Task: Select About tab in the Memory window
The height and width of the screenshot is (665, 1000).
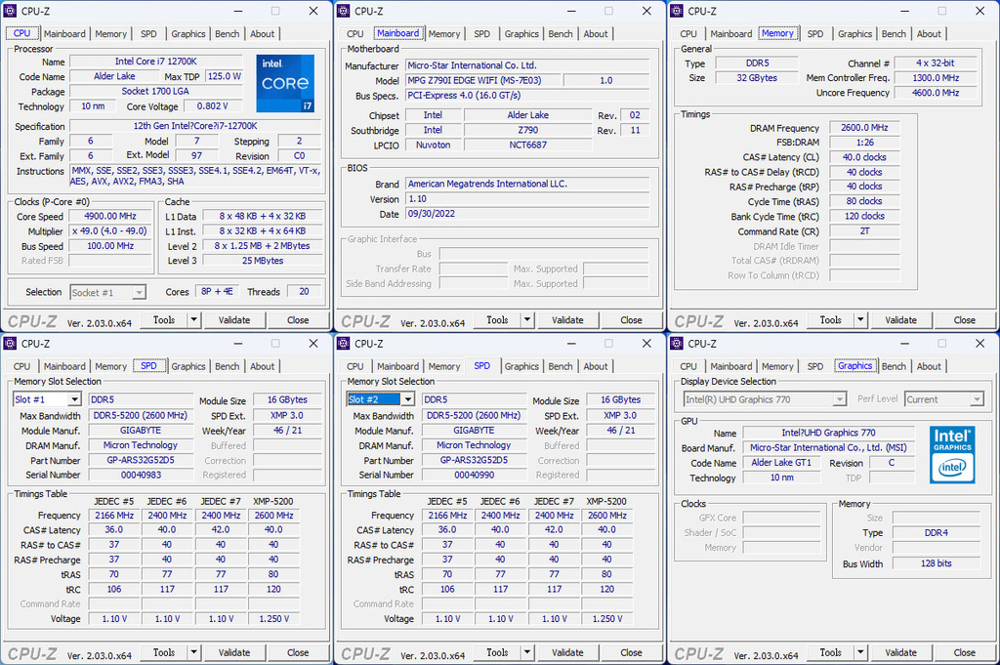Action: tap(929, 33)
